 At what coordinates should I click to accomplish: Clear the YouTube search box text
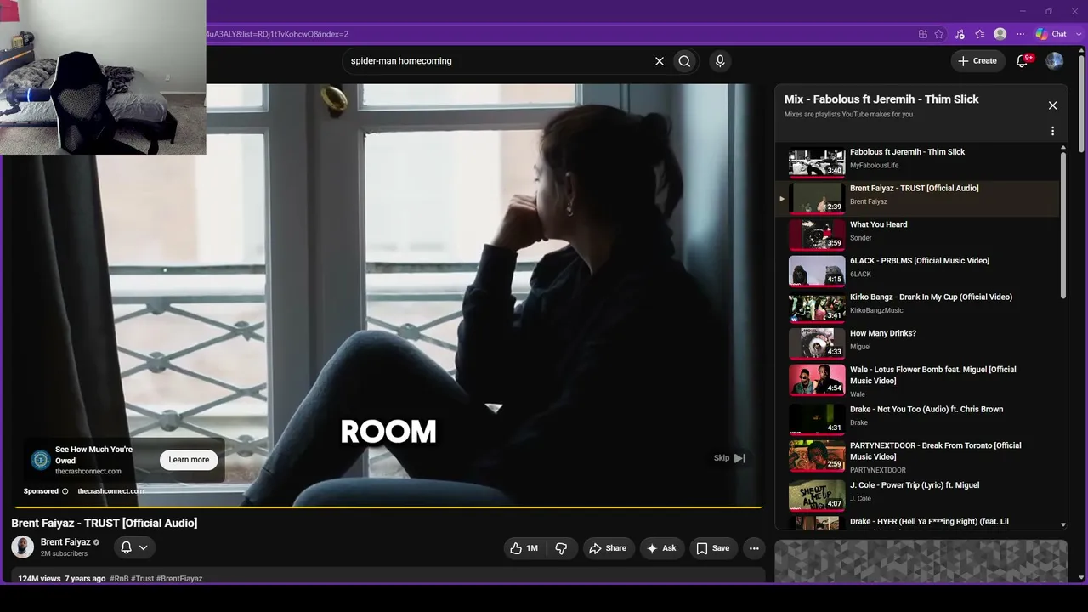pos(659,61)
